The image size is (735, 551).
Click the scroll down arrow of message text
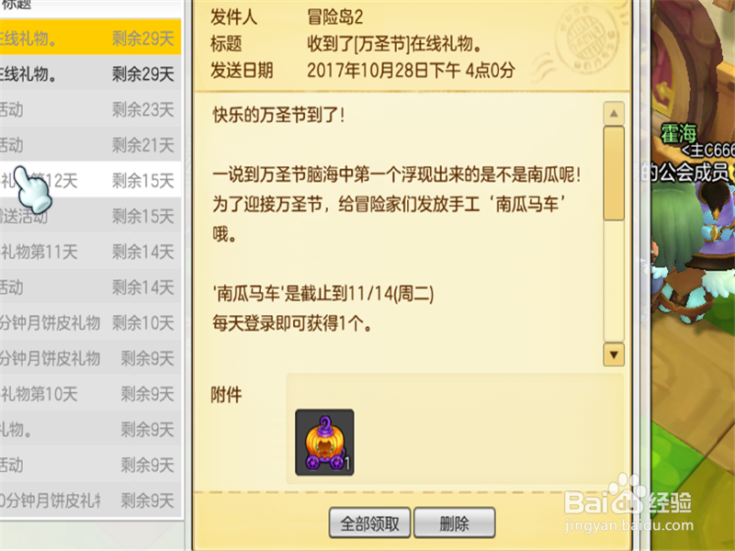614,354
